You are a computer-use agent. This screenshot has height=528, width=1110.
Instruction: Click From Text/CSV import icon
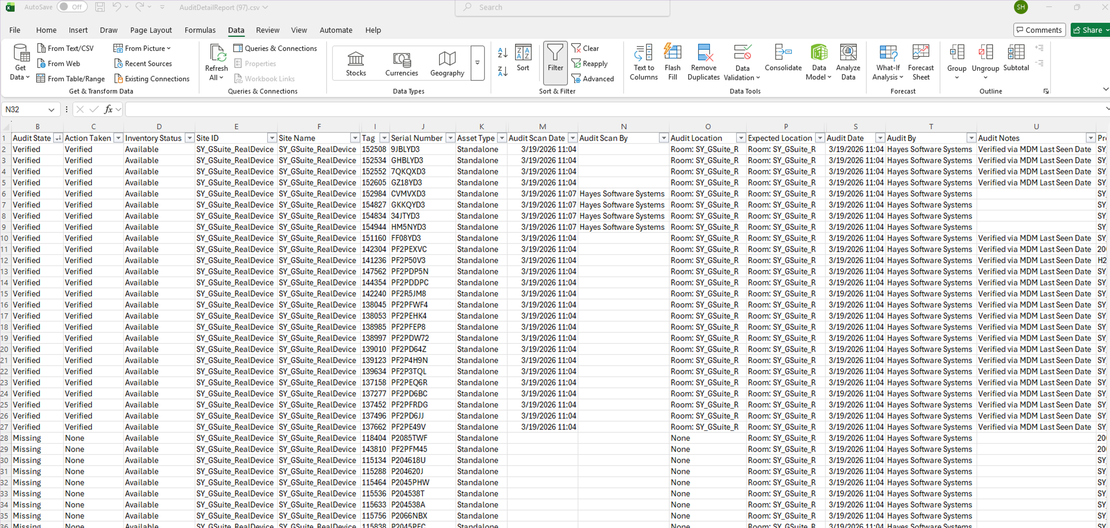point(41,48)
